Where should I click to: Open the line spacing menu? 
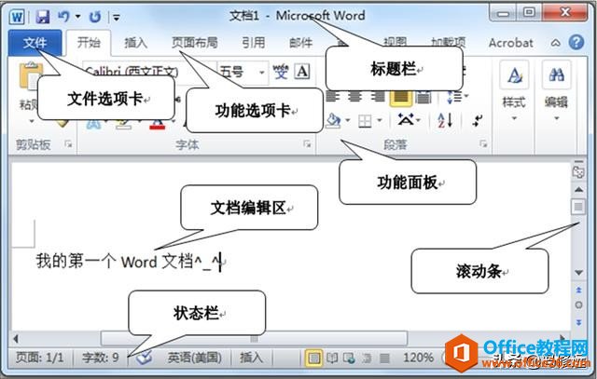[x=457, y=97]
